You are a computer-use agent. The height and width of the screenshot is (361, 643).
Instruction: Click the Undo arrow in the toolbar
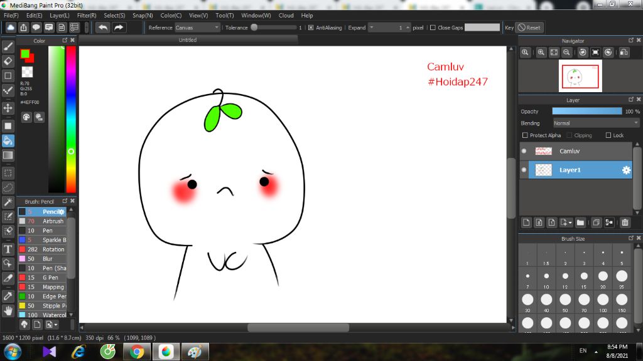click(x=103, y=28)
